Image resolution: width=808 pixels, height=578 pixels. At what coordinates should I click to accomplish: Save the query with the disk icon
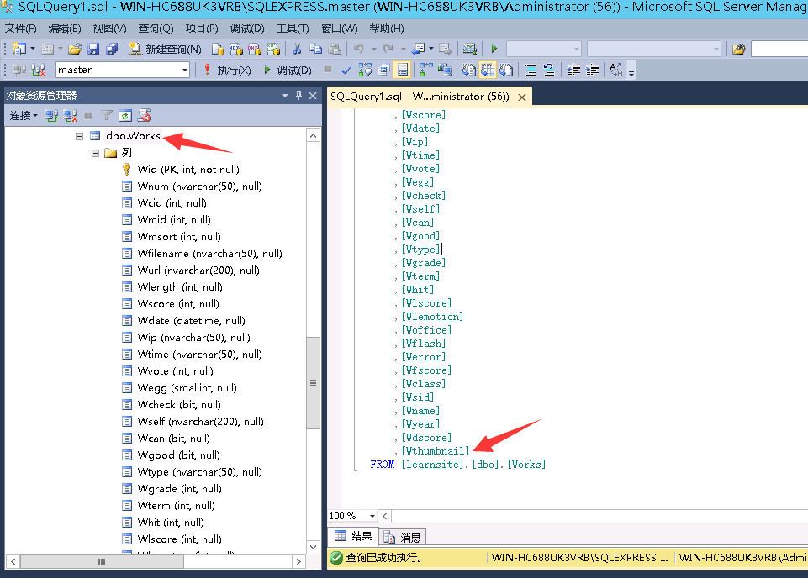[x=93, y=49]
